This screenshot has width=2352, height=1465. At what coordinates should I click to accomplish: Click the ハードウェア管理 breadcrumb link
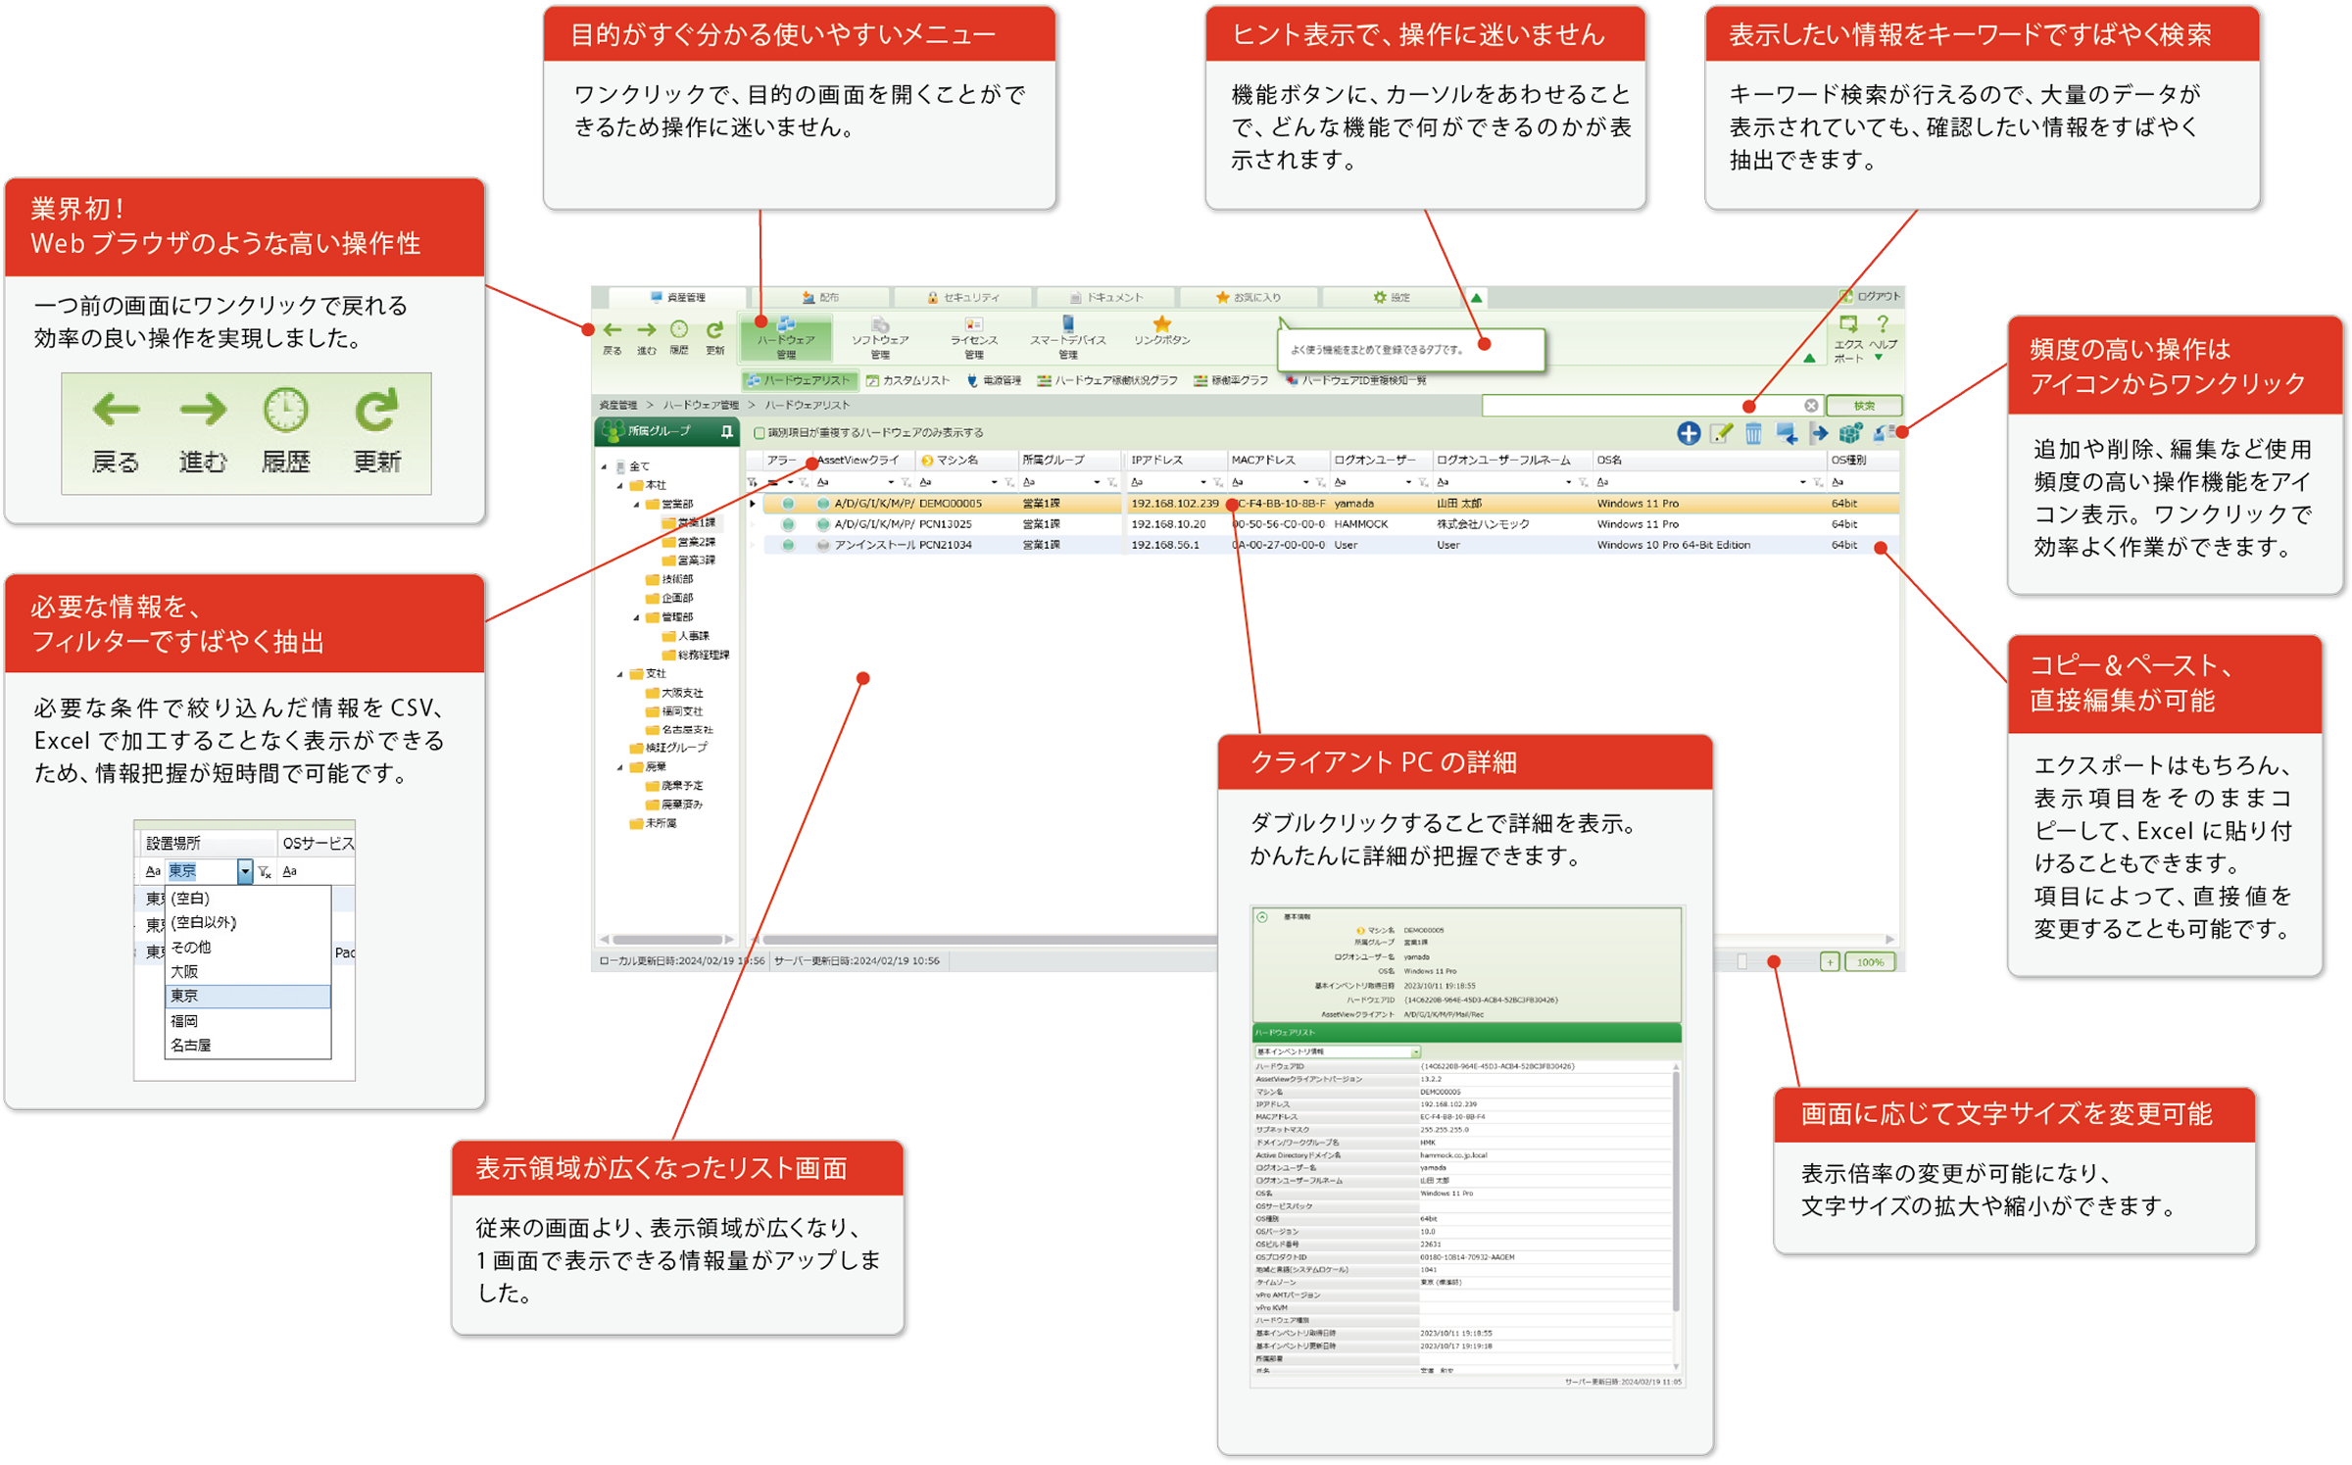pos(701,405)
